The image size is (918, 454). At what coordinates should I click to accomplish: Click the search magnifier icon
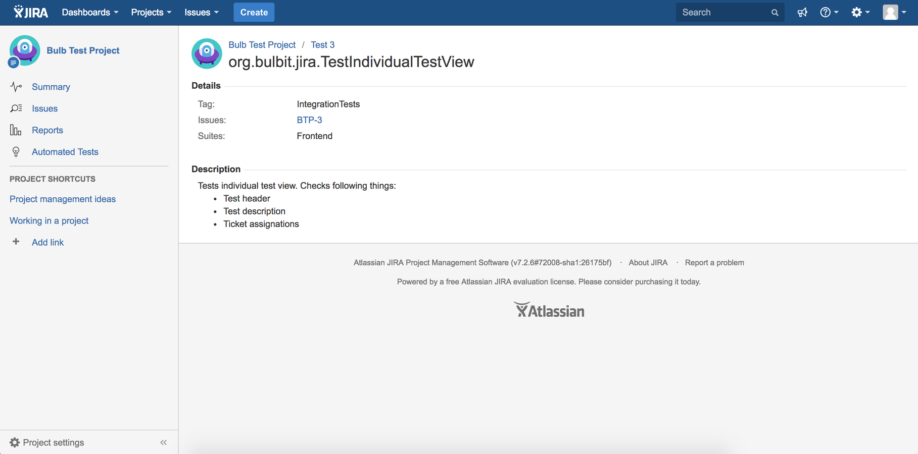[x=775, y=13]
